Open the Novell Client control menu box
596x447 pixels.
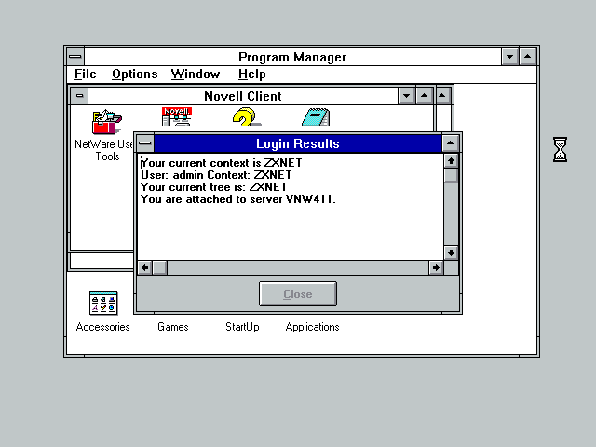(79, 96)
